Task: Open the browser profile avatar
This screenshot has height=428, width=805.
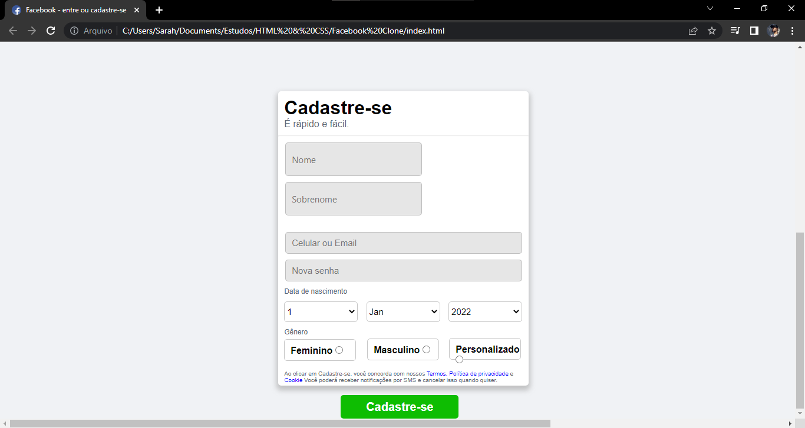Action: click(x=773, y=31)
